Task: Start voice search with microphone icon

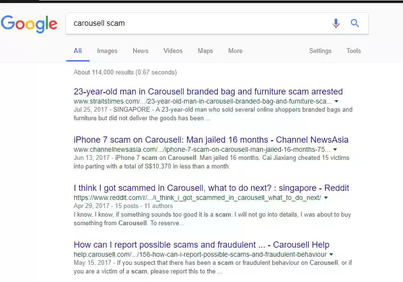Action: (x=336, y=23)
